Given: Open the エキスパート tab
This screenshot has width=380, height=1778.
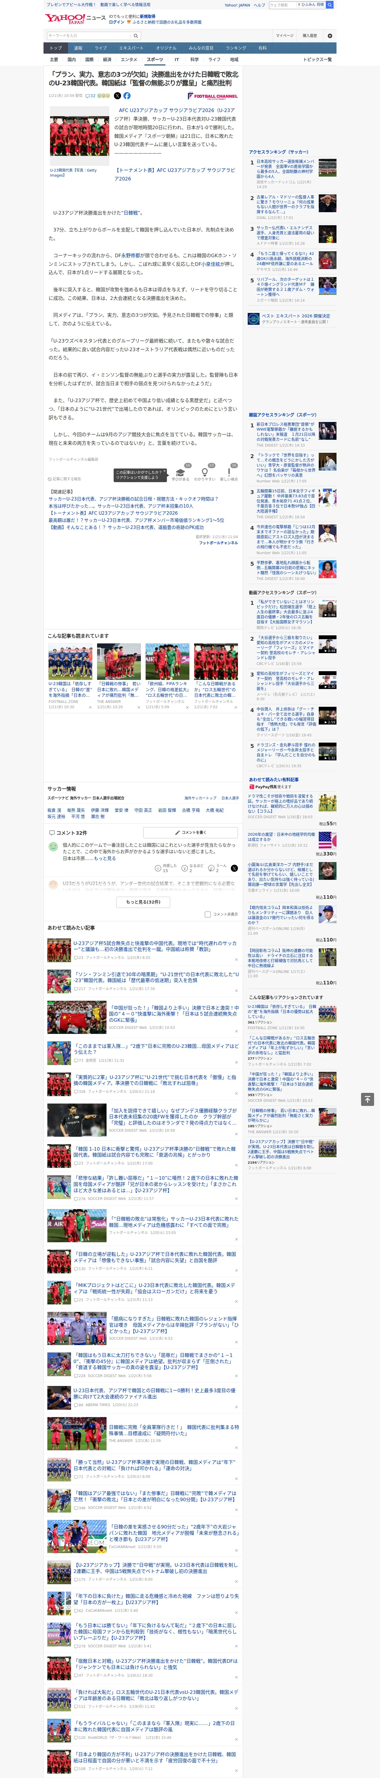Looking at the screenshot, I should tap(131, 48).
